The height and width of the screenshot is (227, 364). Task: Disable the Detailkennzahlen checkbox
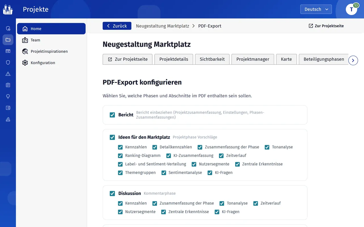click(155, 147)
